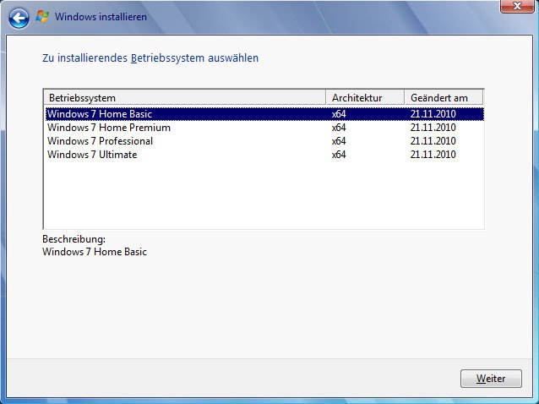This screenshot has height=404, width=539.
Task: Click x64 in the Home Basic row
Action: 339,114
